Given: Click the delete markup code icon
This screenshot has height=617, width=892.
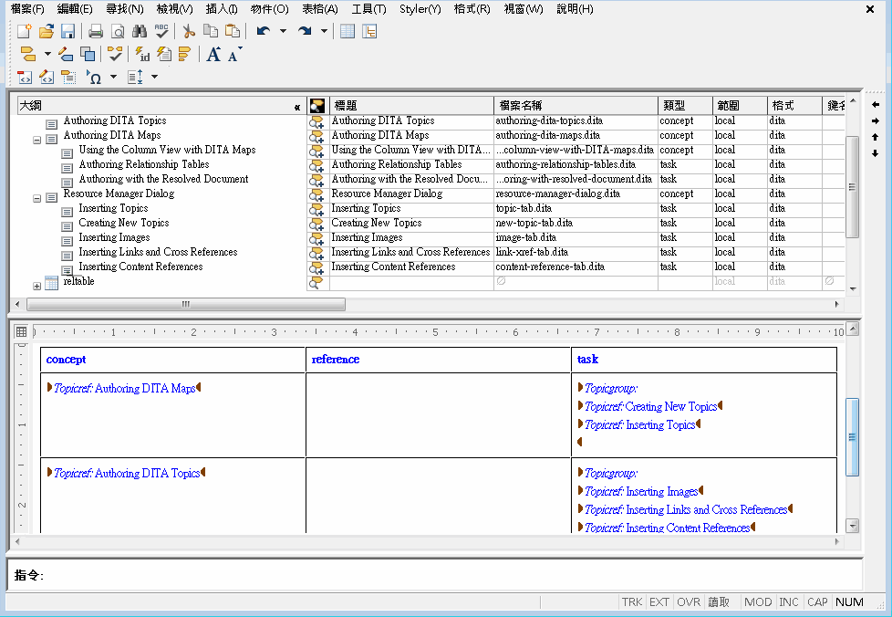Looking at the screenshot, I should pos(25,78).
